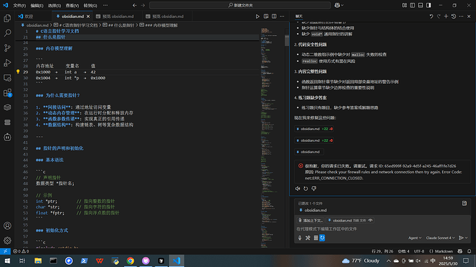Open the Accounts menu in activity bar
The height and width of the screenshot is (267, 476).
[x=8, y=226]
